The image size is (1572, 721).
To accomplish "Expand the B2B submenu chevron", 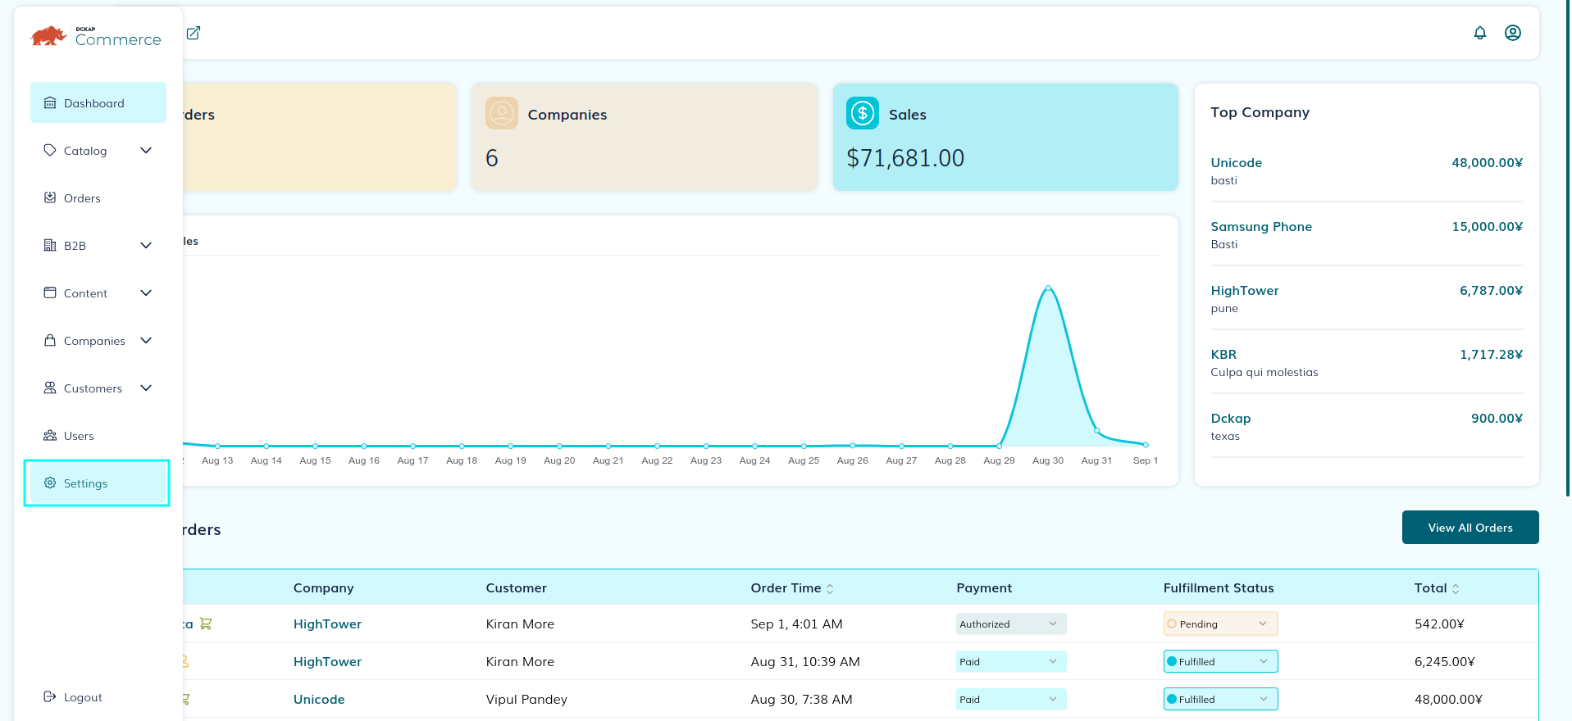I will click(x=146, y=246).
